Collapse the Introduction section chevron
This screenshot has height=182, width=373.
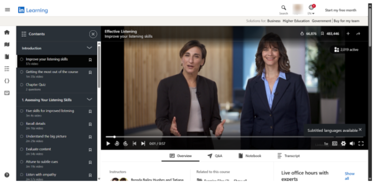pyautogui.click(x=89, y=48)
